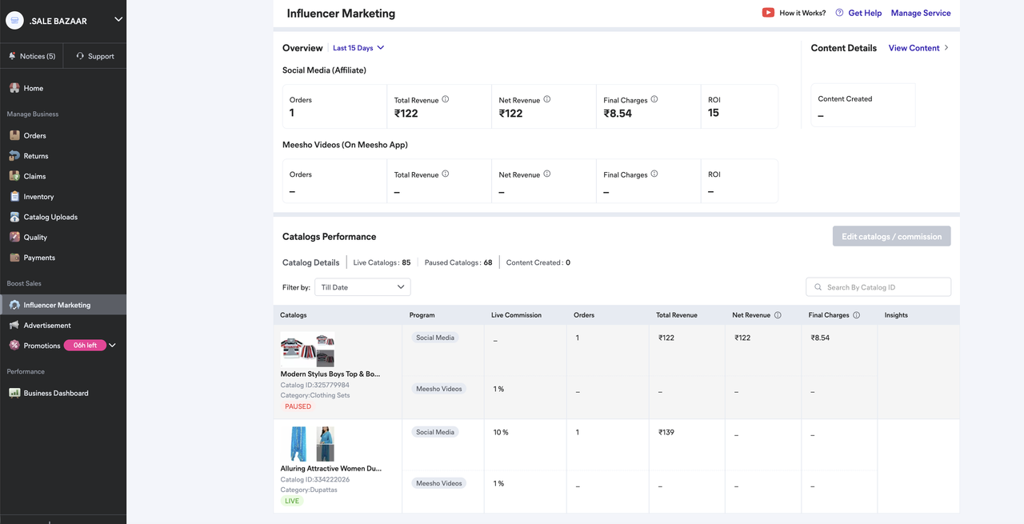Click the 06h left promotions badge
This screenshot has width=1024, height=524.
point(85,346)
